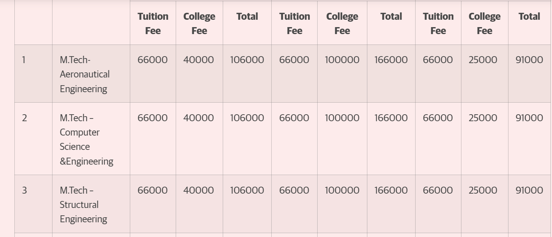Click 40000 college fee in Computer Science row

pos(199,118)
